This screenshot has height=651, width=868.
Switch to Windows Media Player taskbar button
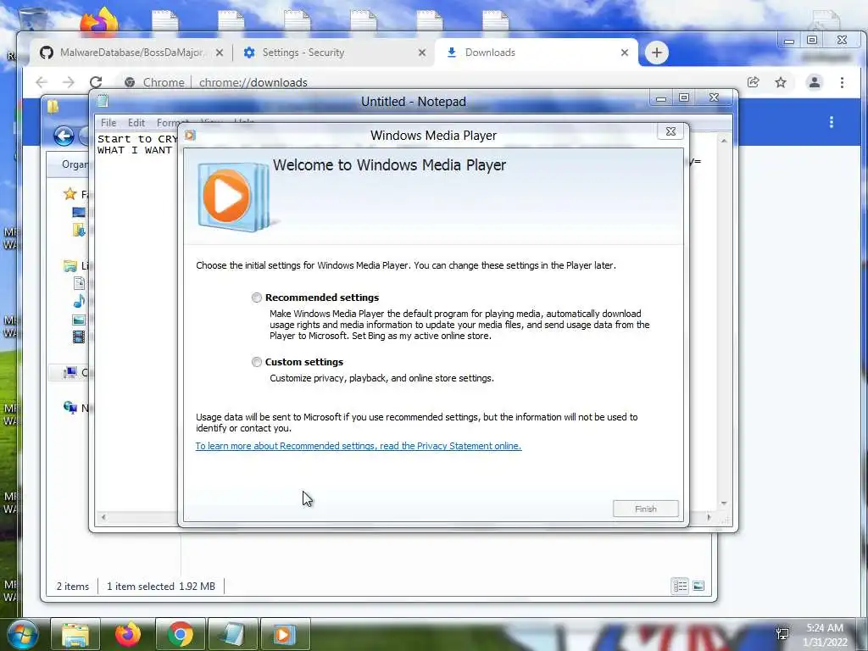(285, 634)
